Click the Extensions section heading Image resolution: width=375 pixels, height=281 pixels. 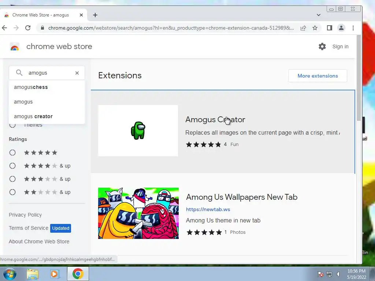(x=120, y=75)
